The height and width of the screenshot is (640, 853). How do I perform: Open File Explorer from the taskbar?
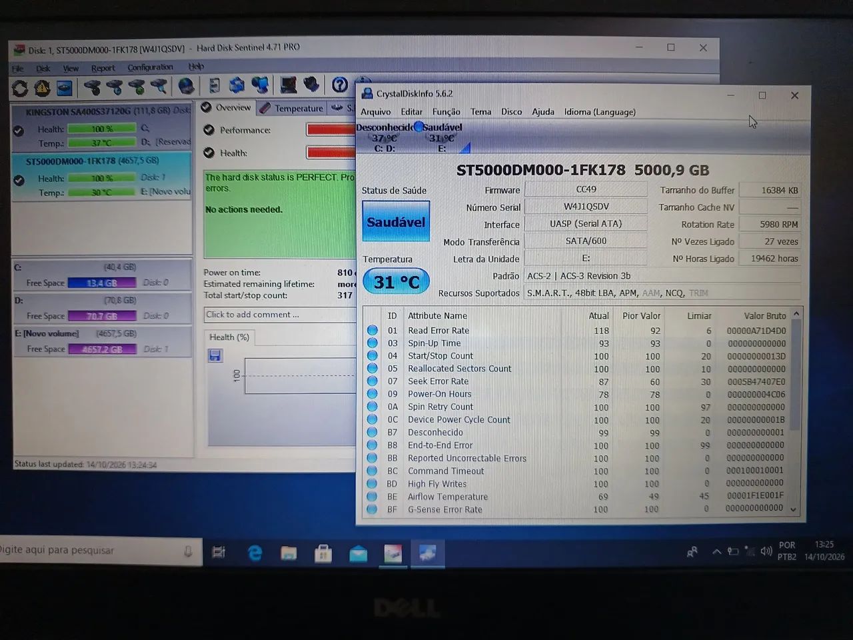[289, 553]
